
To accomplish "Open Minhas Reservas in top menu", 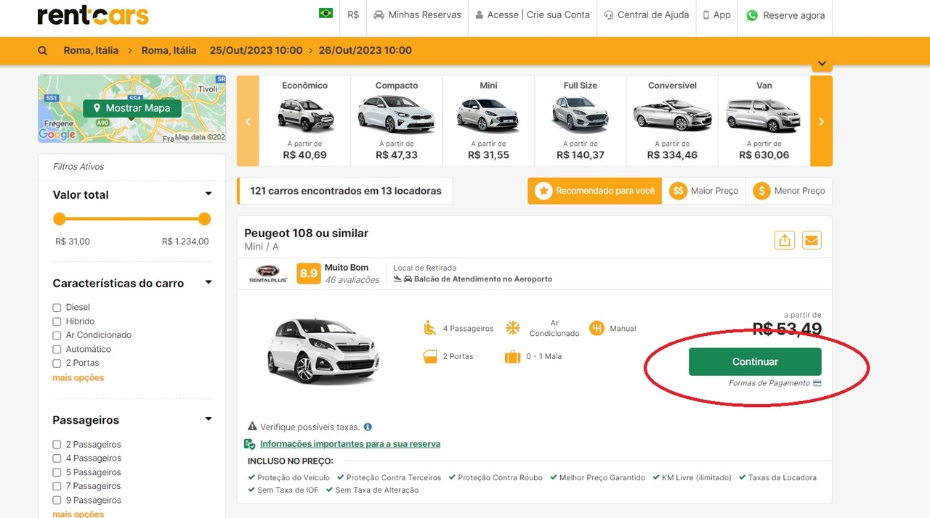I will tap(417, 15).
